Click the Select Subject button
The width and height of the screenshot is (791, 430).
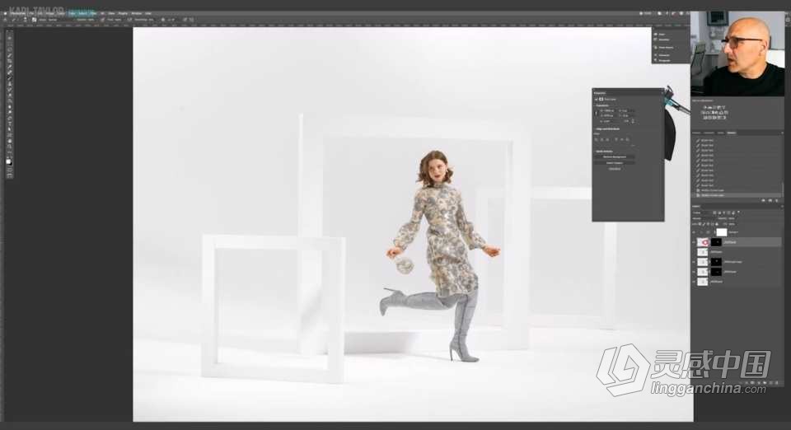click(615, 162)
